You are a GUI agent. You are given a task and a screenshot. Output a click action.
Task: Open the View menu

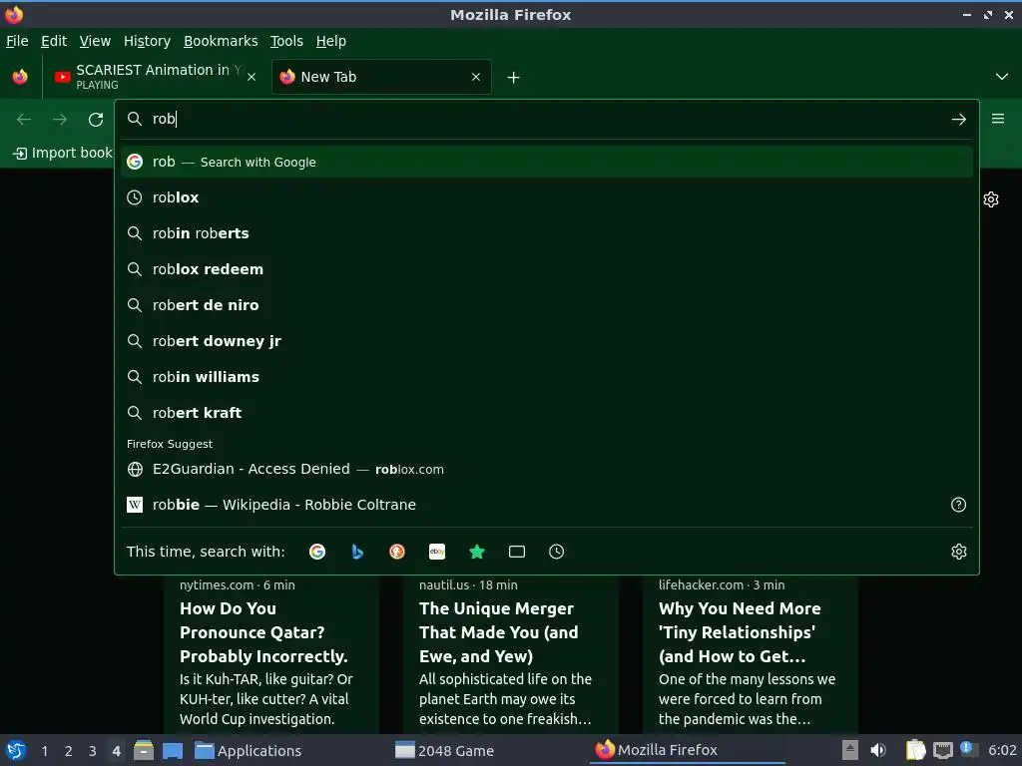[x=95, y=41]
